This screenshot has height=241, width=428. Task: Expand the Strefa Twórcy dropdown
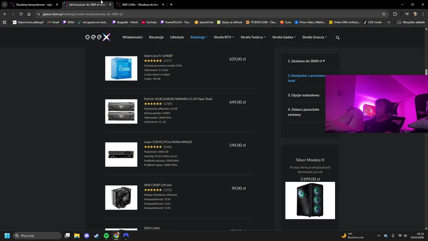253,37
